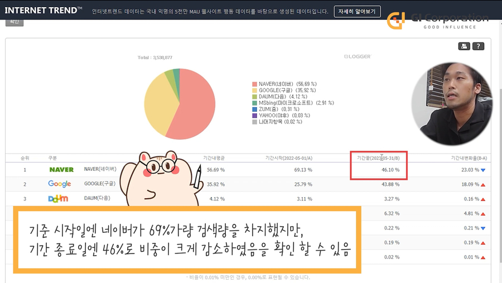Click the 69.13 % cell
502x283 pixels.
click(303, 170)
